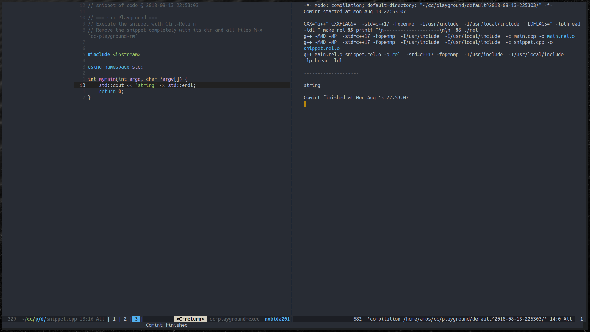Click line position 13:16 in left modeline
Screen dimensions: 590x332
coord(86,319)
